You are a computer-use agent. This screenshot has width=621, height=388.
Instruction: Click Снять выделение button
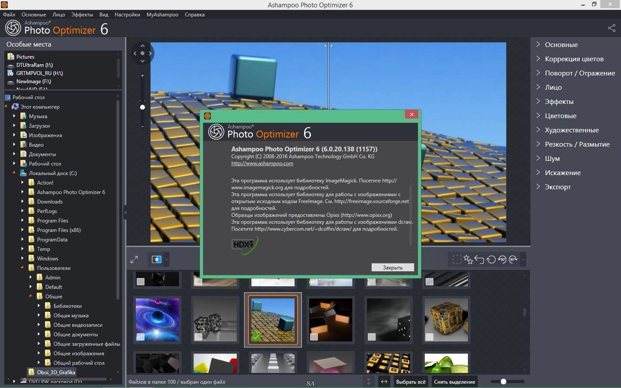tap(455, 382)
